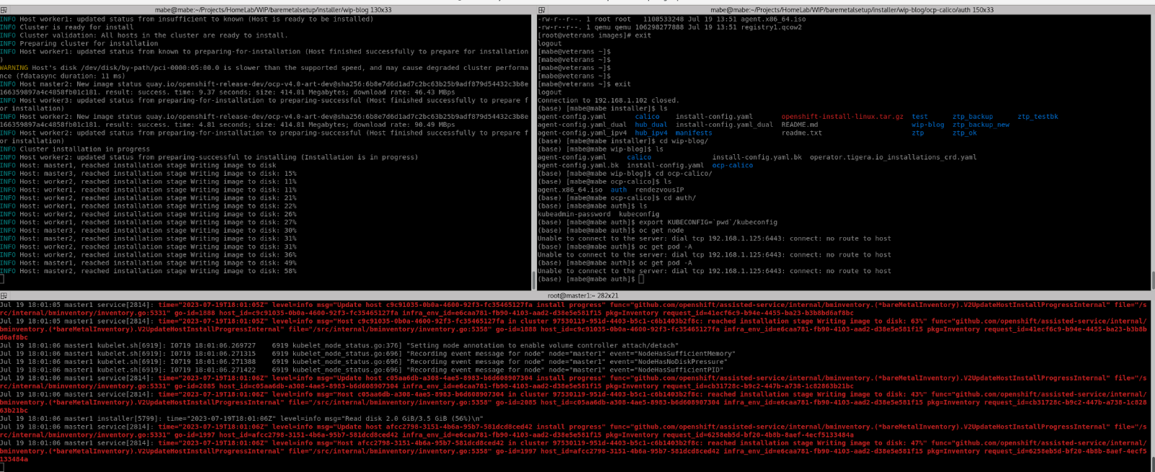Click the ztp_ok directory name
This screenshot has height=472, width=1155.
coord(964,133)
